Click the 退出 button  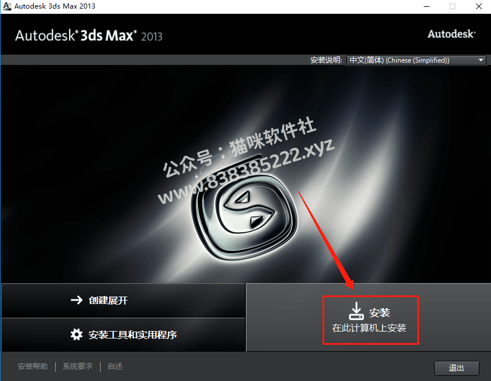[x=457, y=368]
